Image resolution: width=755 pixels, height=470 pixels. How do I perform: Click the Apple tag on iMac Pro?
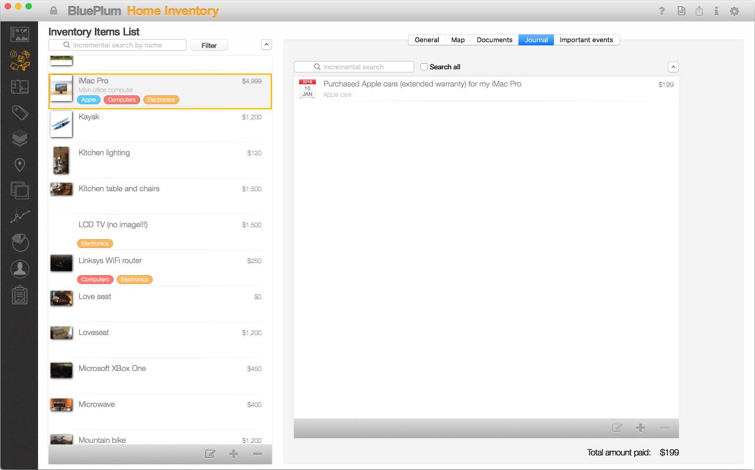(x=89, y=100)
